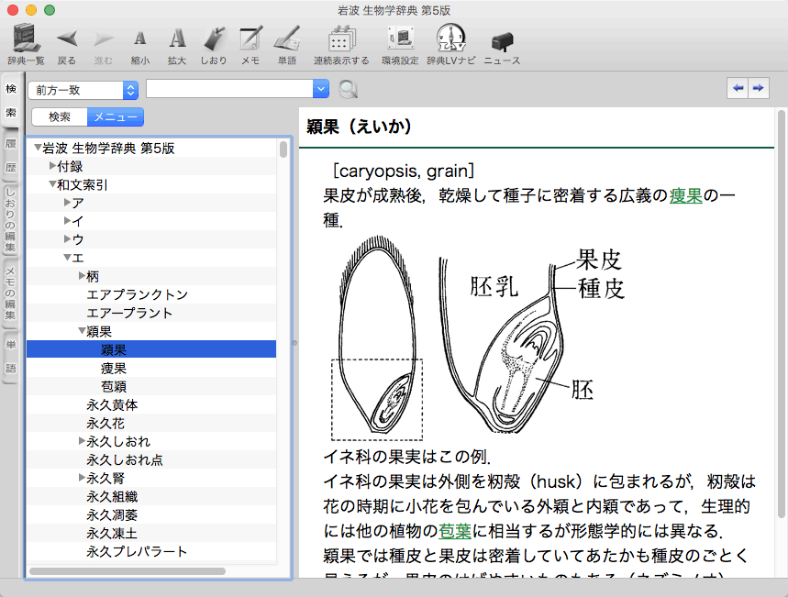Add a bookmark with しおり icon
788x597 pixels.
213,39
